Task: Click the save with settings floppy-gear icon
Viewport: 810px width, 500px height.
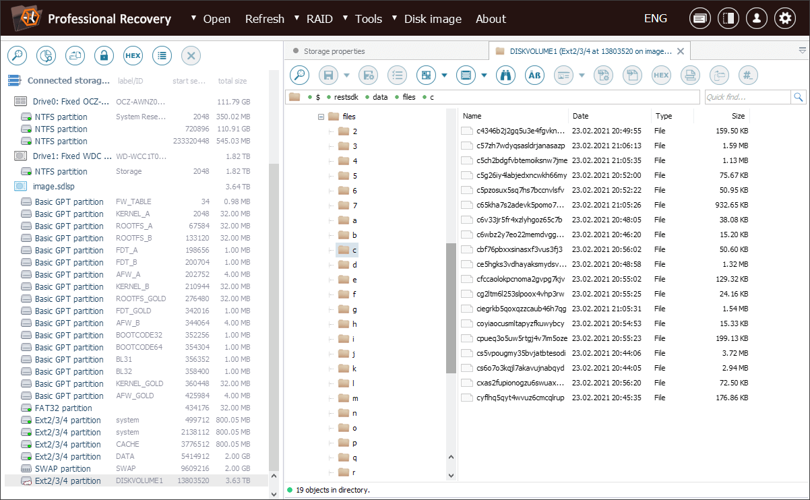Action: (x=368, y=75)
